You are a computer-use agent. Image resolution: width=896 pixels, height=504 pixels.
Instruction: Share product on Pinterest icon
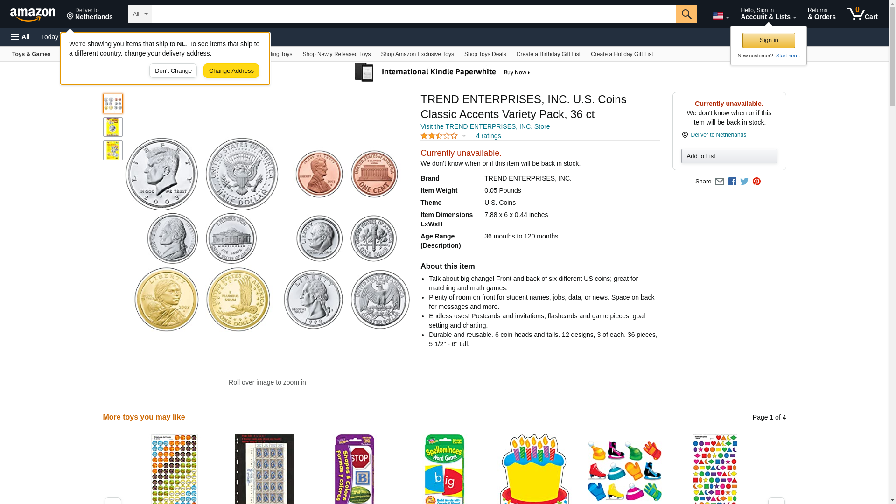click(756, 182)
